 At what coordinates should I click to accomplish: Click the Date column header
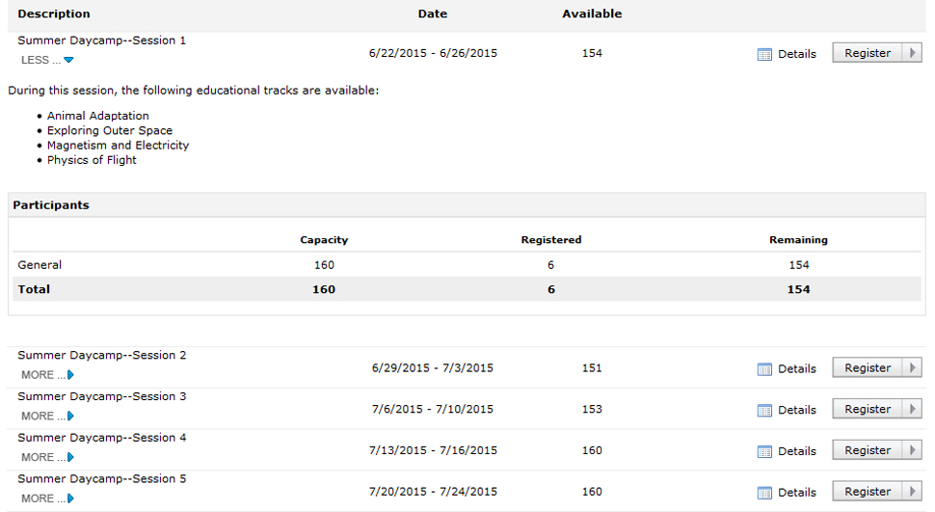[x=433, y=14]
